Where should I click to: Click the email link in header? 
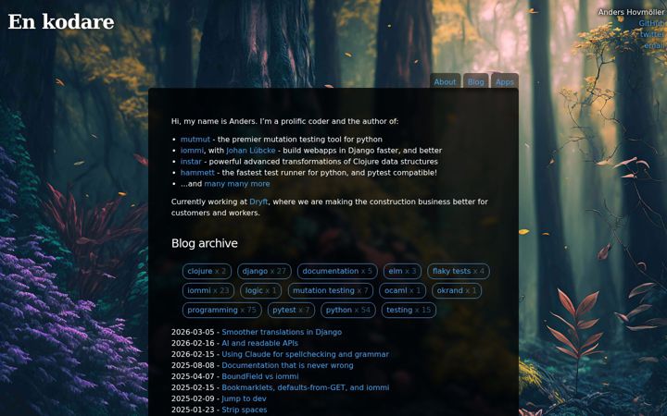click(x=654, y=45)
